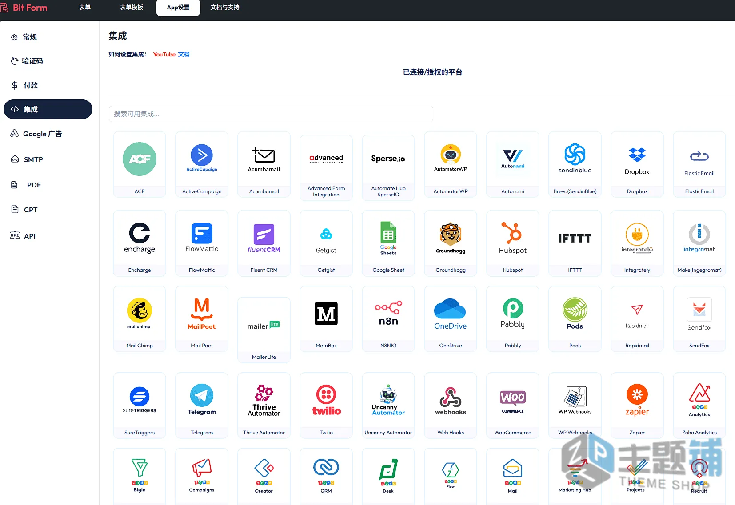This screenshot has height=505, width=735.
Task: Select the Groundhogg integration icon
Action: tap(451, 237)
